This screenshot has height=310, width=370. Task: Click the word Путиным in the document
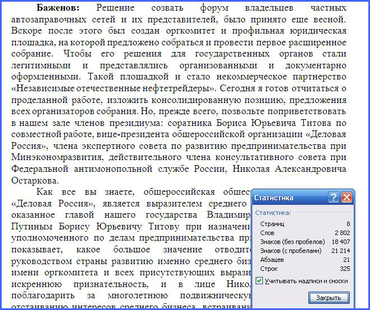coord(32,227)
